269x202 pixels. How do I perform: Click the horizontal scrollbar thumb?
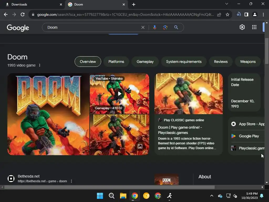click(110, 187)
